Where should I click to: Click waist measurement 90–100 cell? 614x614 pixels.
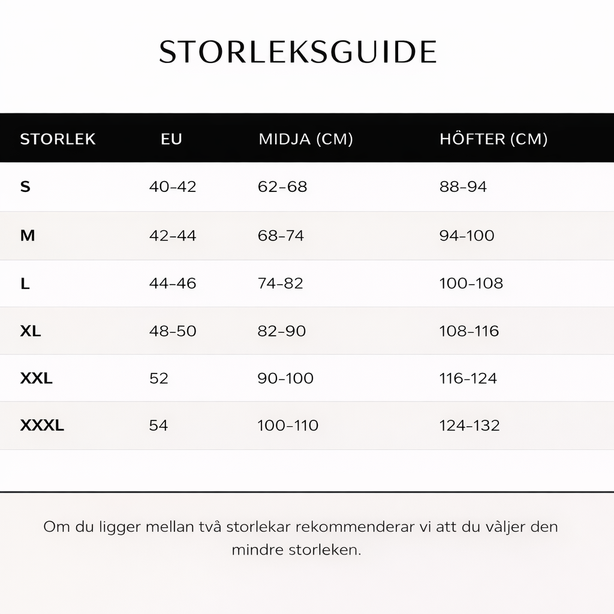tap(285, 378)
